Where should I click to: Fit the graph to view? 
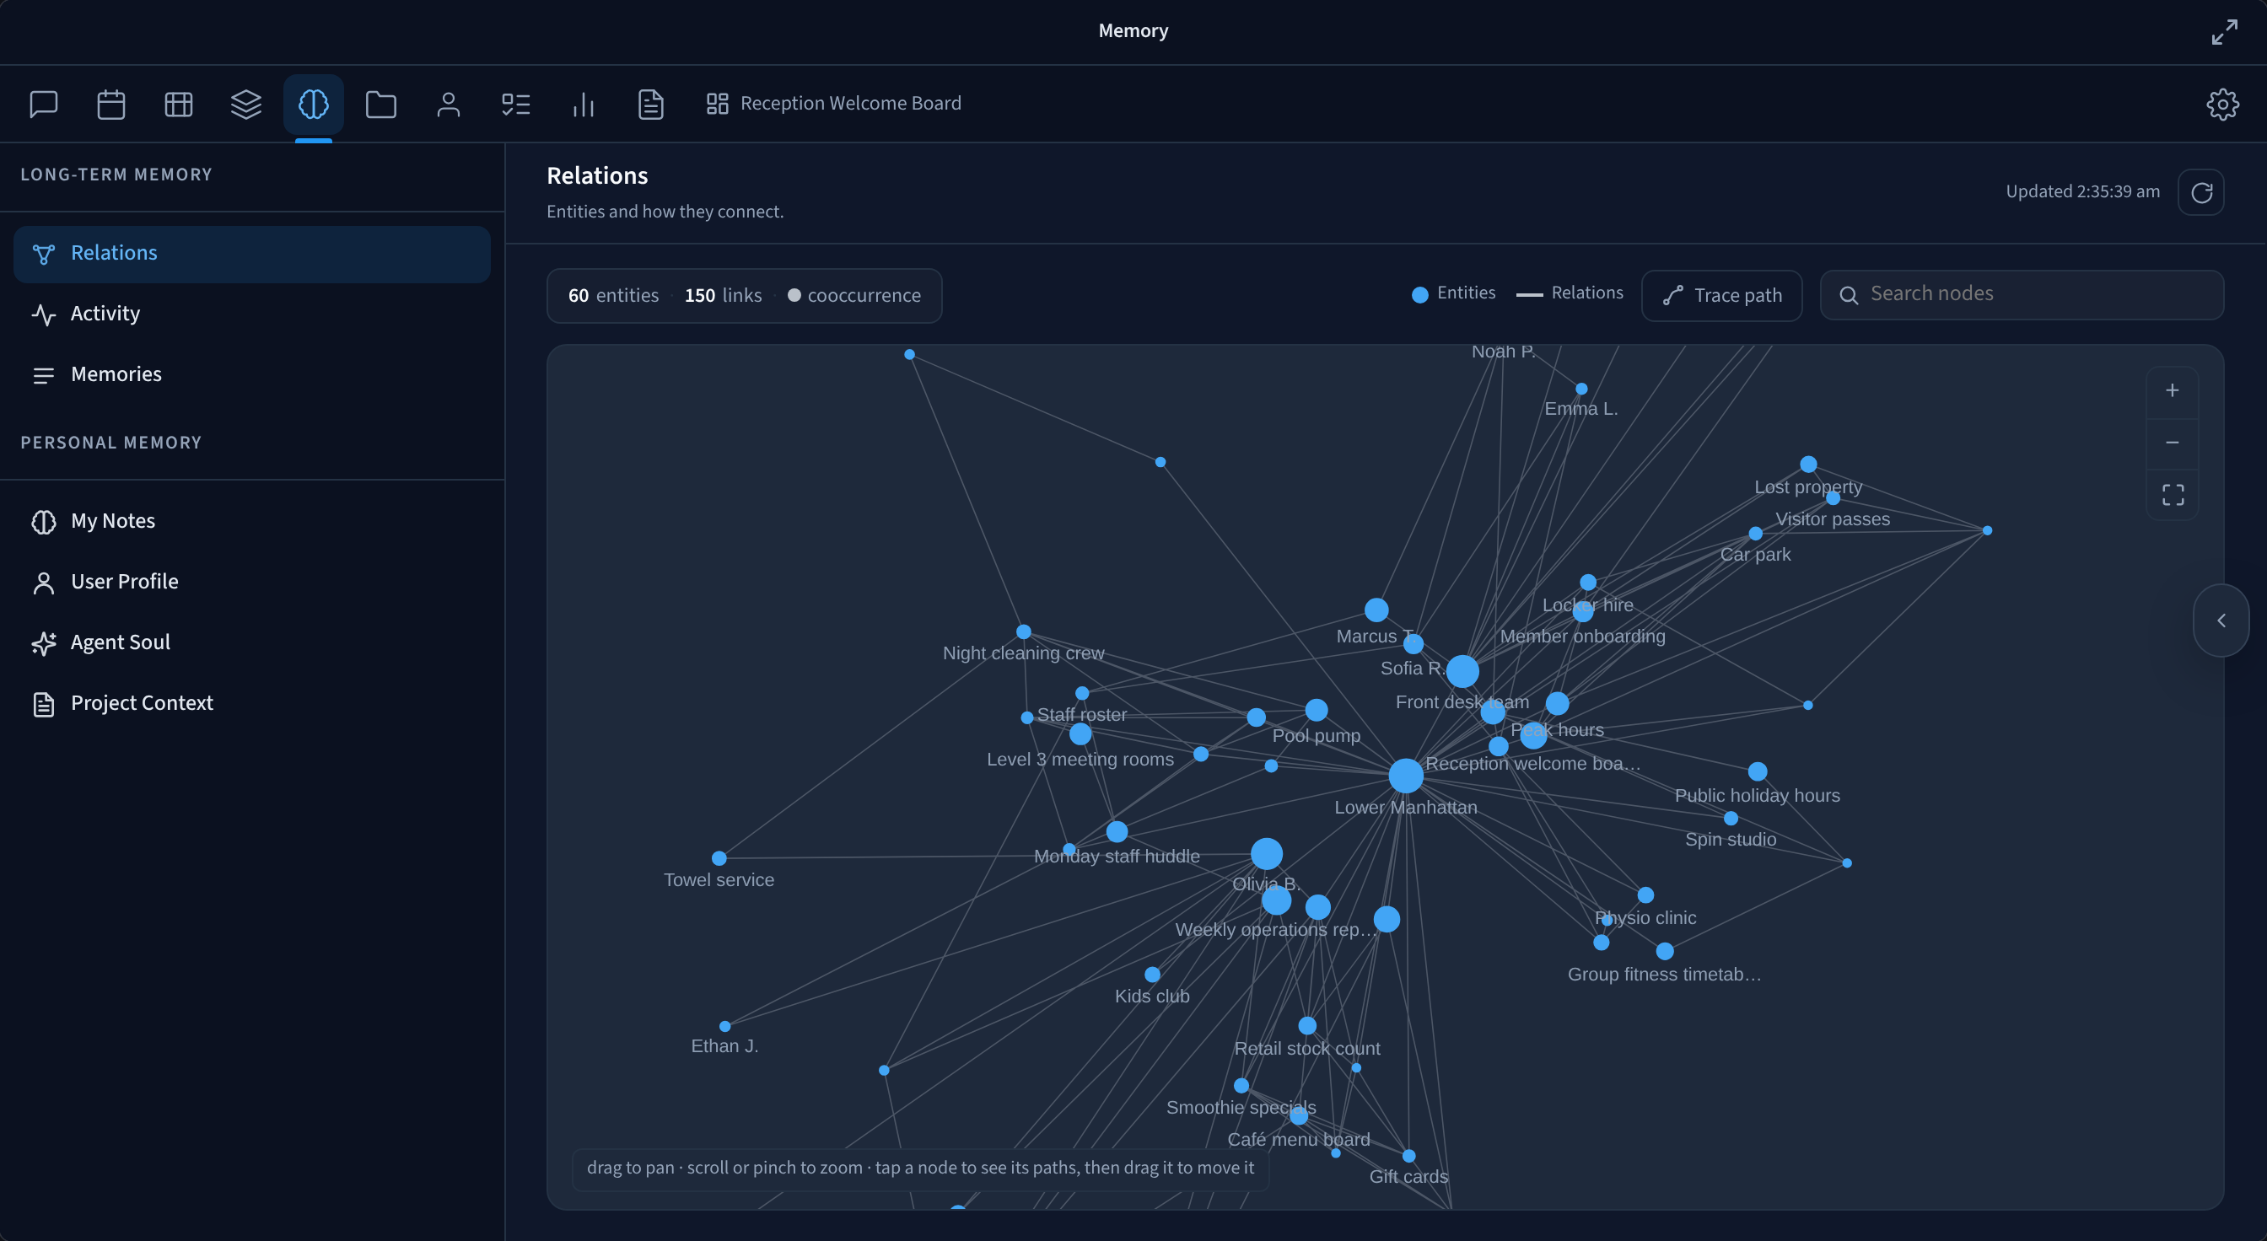[2173, 494]
